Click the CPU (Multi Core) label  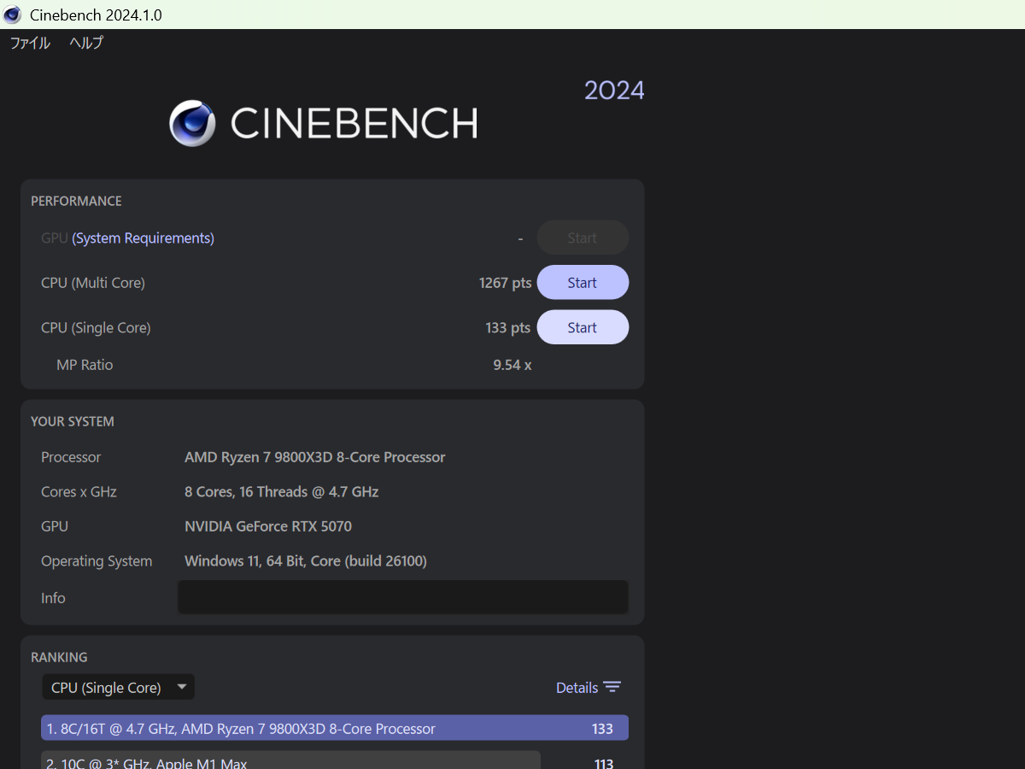(93, 283)
